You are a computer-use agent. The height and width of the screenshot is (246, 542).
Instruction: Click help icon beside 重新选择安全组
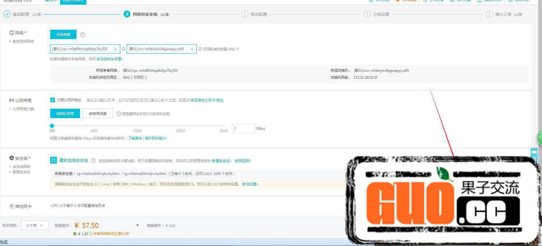click(x=93, y=161)
